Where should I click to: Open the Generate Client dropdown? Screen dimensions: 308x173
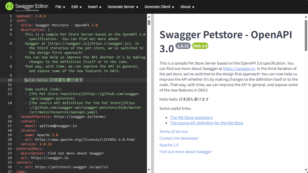(x=159, y=7)
